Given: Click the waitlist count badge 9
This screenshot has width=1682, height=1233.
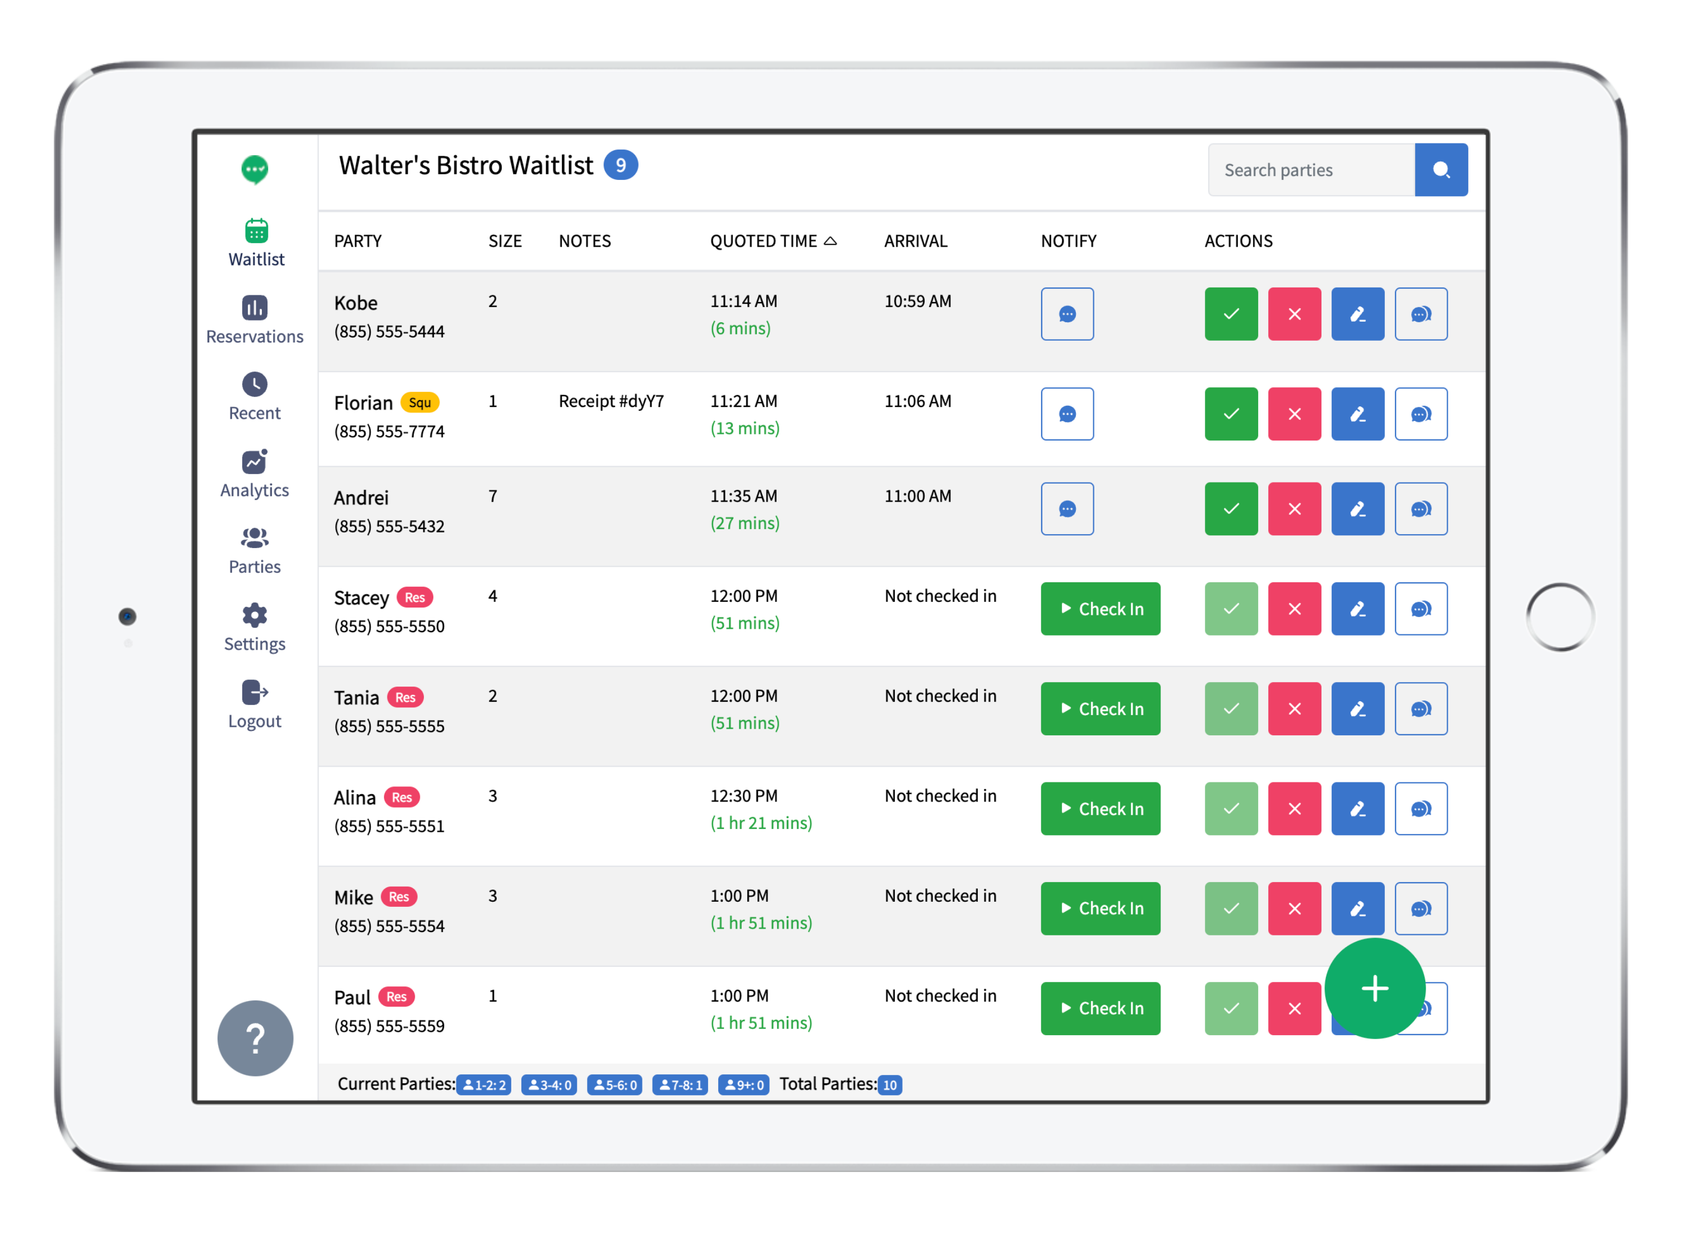Looking at the screenshot, I should click(621, 165).
